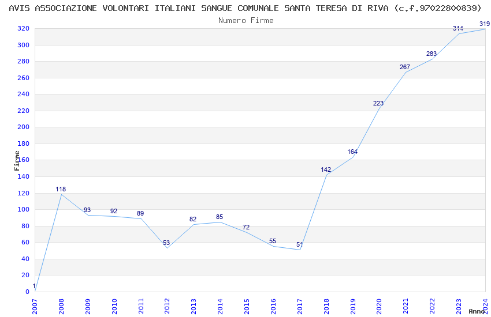Click the 118 data point for 2008
Viewport: 491px width, 317px height.
61,189
